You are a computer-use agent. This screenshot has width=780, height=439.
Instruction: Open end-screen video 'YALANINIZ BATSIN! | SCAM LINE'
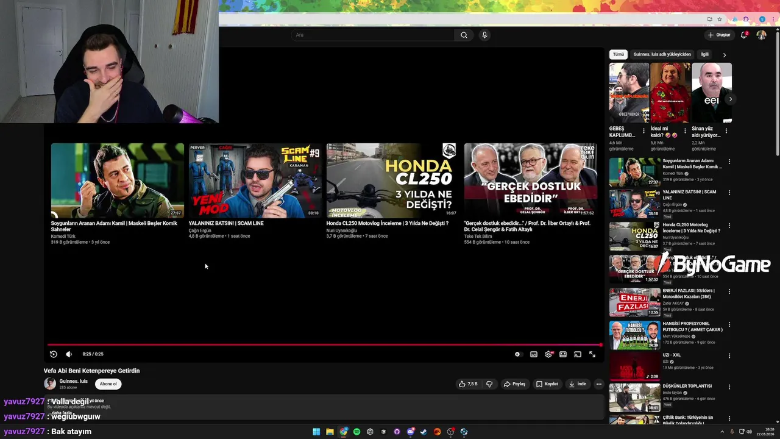pos(255,180)
